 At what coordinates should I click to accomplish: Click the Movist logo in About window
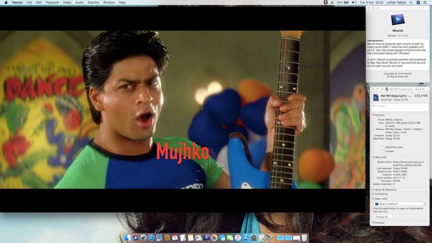click(x=397, y=19)
